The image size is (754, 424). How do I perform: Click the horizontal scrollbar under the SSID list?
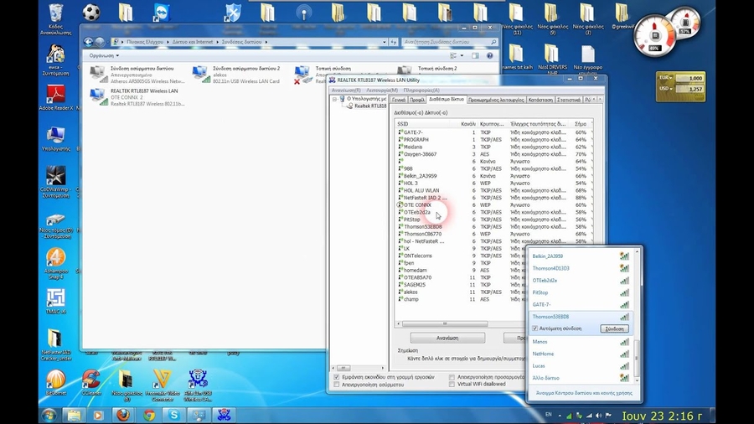pyautogui.click(x=445, y=324)
